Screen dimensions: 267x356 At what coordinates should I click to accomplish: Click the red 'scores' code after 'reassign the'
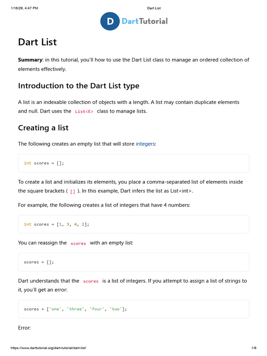pos(78,243)
